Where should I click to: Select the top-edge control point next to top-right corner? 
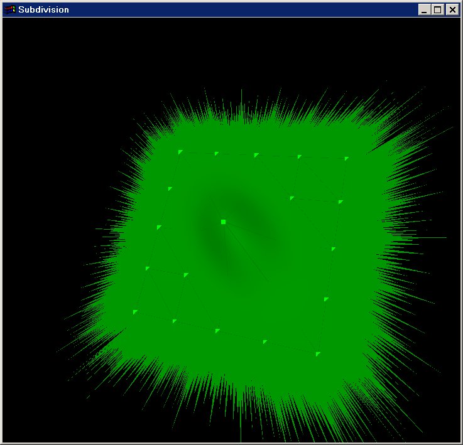click(x=300, y=156)
